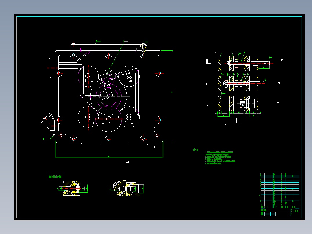Click the green label above the left detail section
This screenshot has height=234, width=312.
(55, 177)
